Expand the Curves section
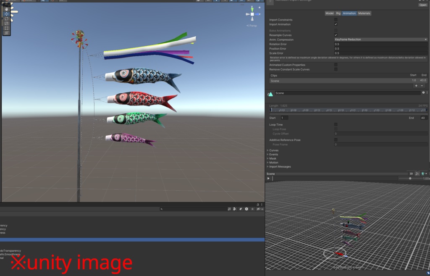Viewport: 430px width, 276px height. point(273,150)
